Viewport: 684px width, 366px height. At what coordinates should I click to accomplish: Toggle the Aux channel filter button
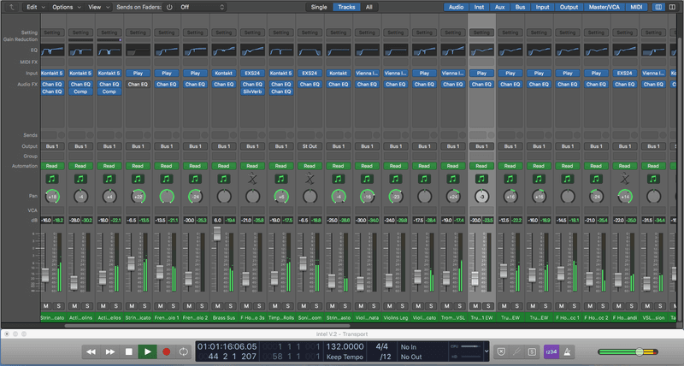click(499, 7)
